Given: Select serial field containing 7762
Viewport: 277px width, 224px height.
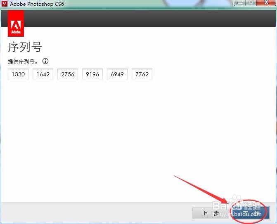Looking at the screenshot, I should [142, 74].
